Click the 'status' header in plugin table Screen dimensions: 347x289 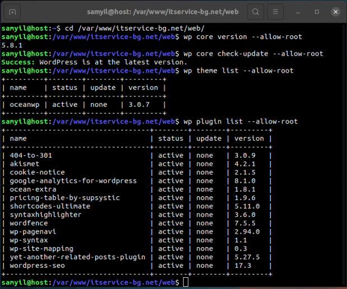[171, 139]
